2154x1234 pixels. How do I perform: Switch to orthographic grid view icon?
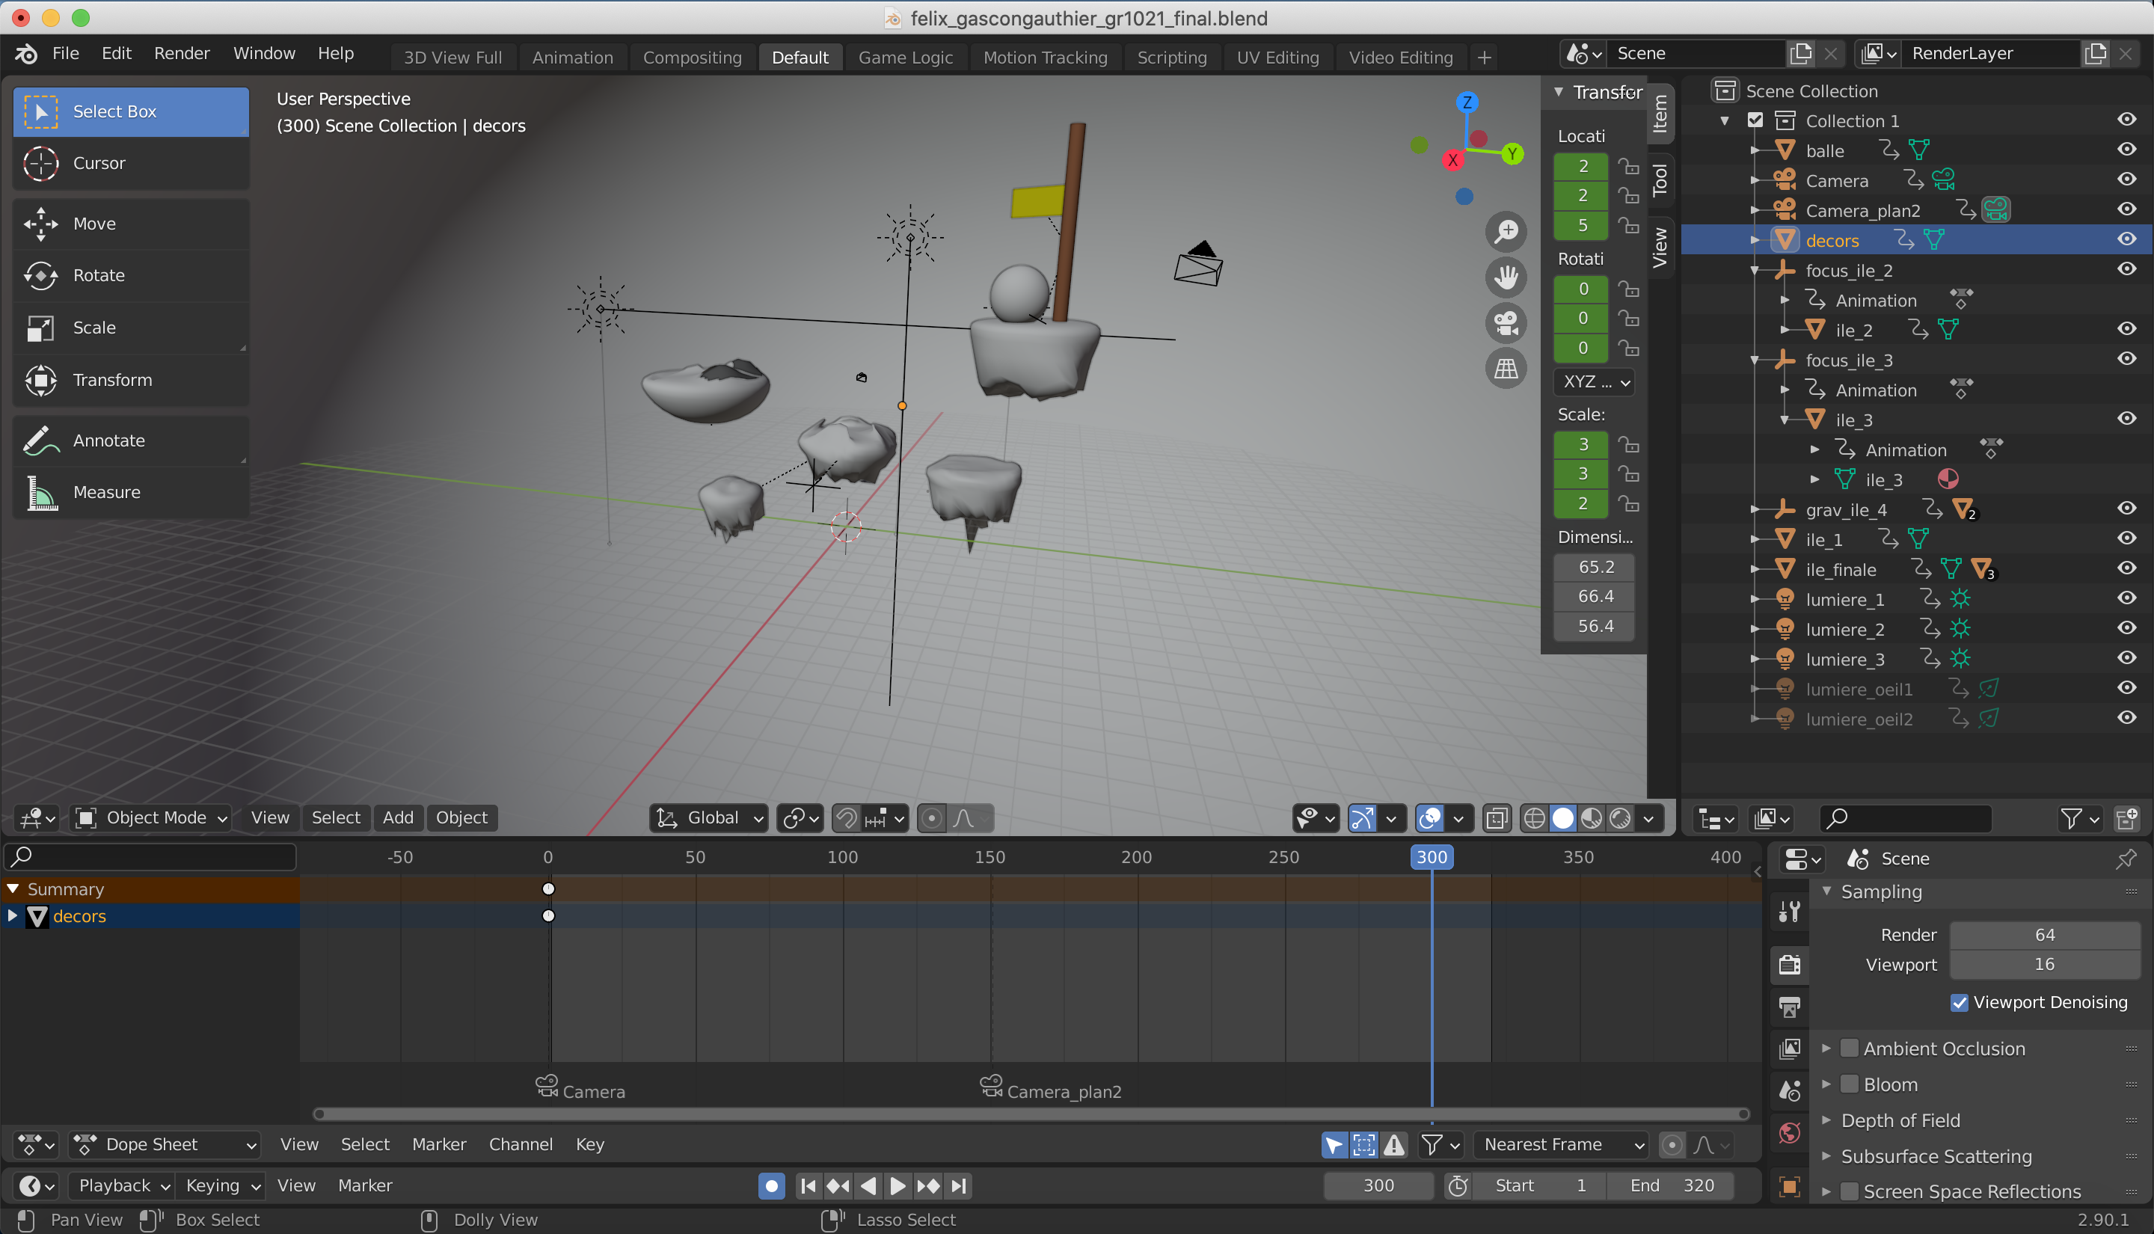coord(1506,369)
